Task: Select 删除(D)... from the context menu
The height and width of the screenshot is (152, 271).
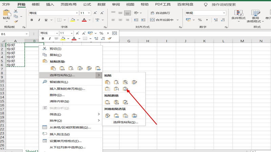Action: pos(57,95)
